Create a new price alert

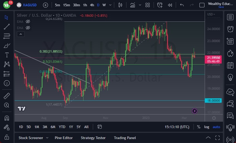point(160,5)
